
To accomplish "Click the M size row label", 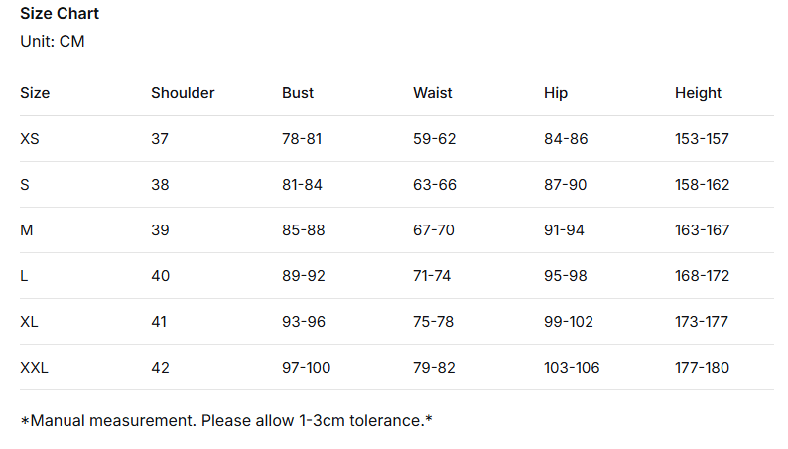I will point(27,230).
